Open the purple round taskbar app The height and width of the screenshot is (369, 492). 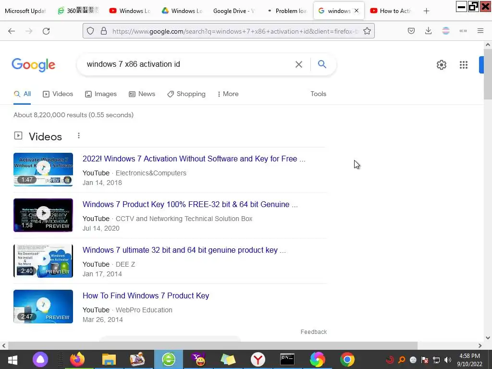click(x=40, y=359)
